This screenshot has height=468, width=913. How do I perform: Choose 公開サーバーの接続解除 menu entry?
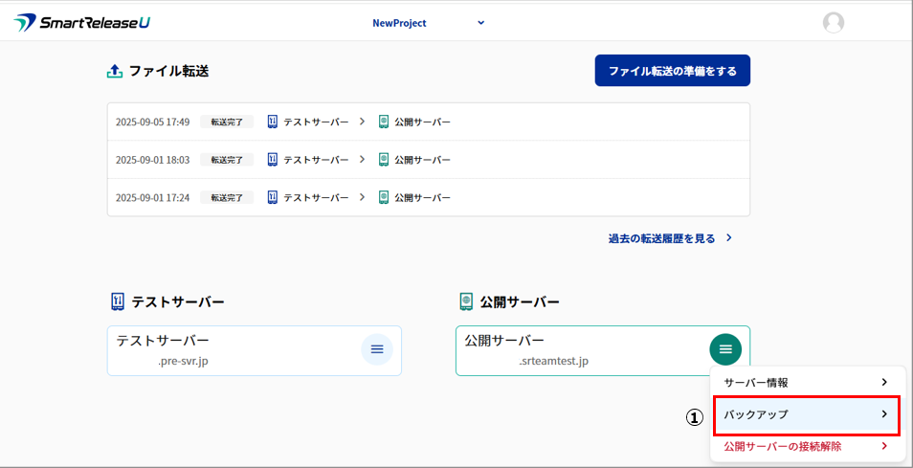(x=783, y=446)
